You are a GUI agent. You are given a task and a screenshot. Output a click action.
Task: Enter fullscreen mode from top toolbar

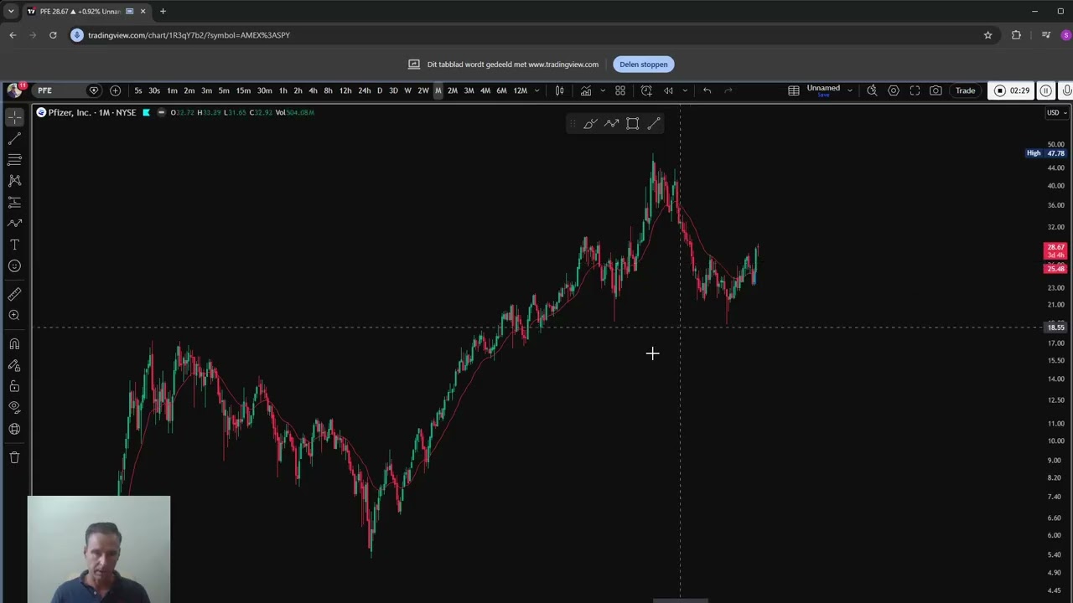tap(915, 90)
